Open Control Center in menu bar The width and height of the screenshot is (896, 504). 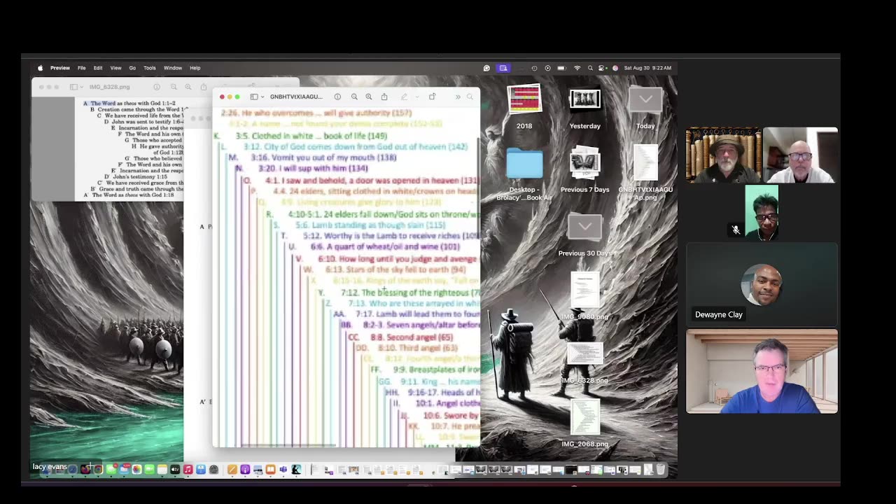602,68
